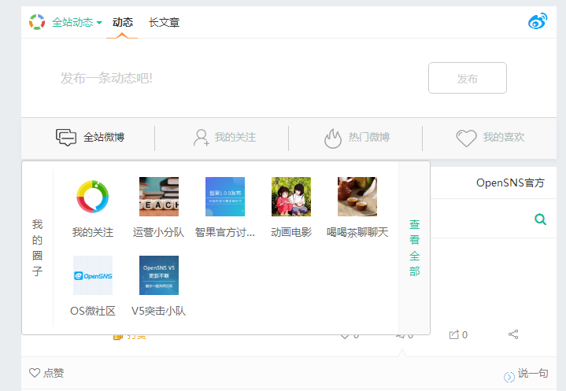Click the 说一句 comment link
This screenshot has width=566, height=391.
pos(533,373)
